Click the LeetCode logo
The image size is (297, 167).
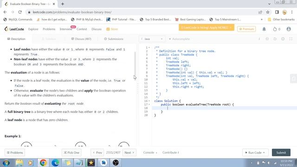[x=14, y=29]
